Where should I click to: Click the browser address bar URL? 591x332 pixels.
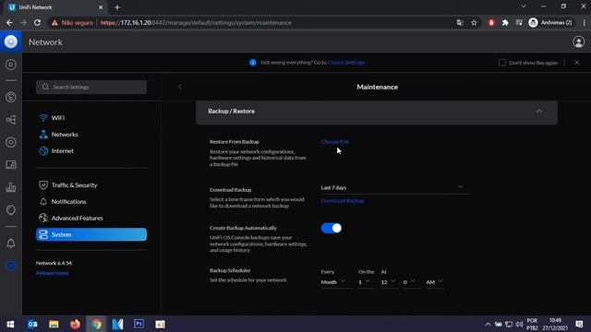click(196, 22)
